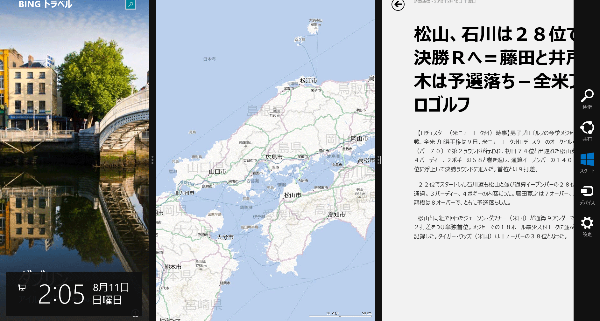
Task: Click the 米子市 label on the map
Action: (316, 91)
